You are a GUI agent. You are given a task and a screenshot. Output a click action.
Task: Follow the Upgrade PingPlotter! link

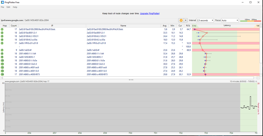150,13
